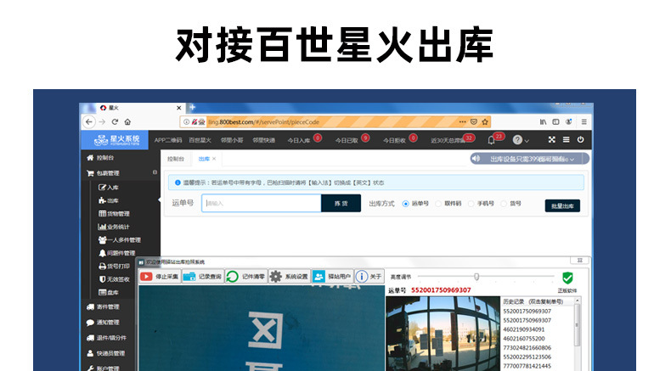Screen dimensions: 671x371
Task: Click the 亮度调节 brightness slider handle
Action: click(x=476, y=277)
